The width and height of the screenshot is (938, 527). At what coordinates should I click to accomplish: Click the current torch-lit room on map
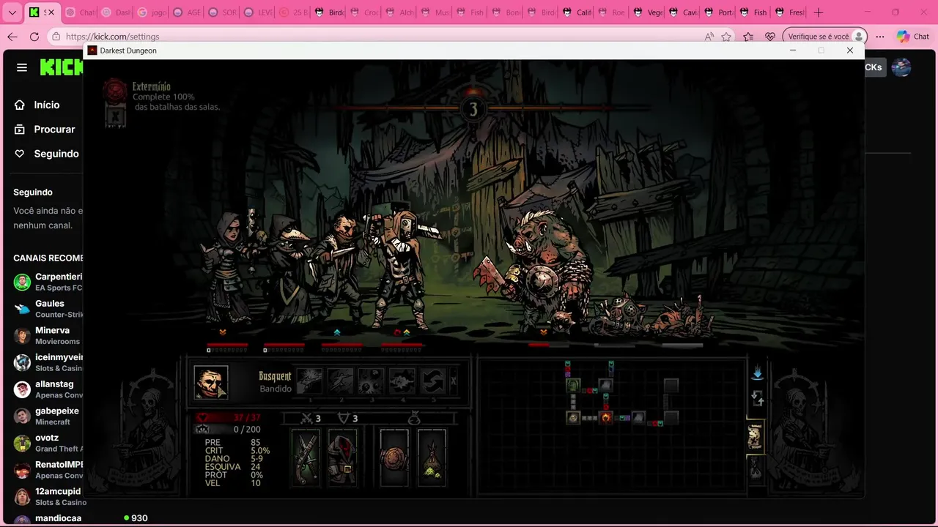pos(606,417)
